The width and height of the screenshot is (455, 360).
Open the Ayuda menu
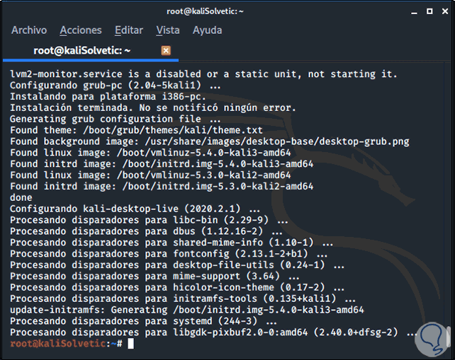point(207,30)
